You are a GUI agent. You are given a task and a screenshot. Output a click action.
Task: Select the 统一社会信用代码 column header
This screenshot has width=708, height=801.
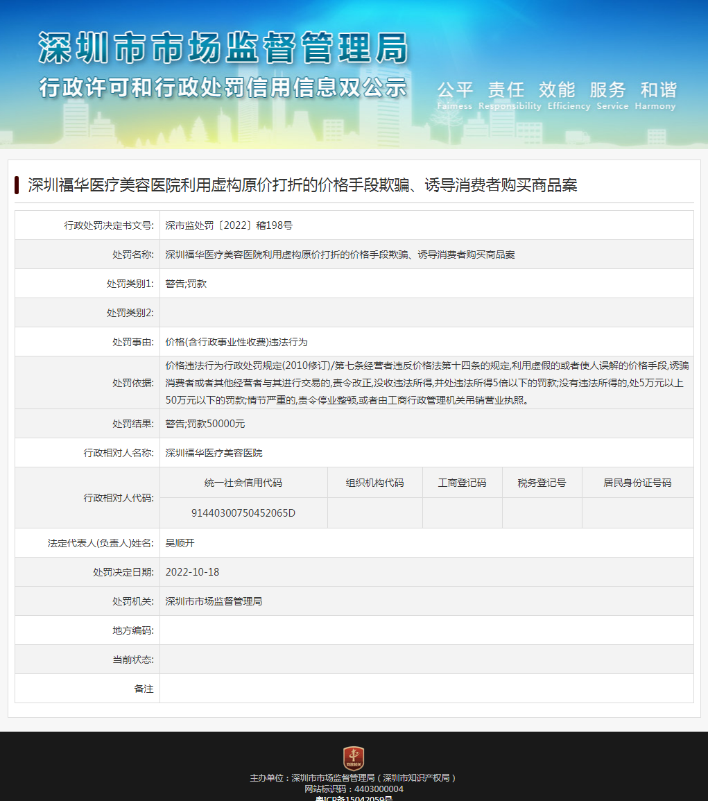tap(243, 483)
